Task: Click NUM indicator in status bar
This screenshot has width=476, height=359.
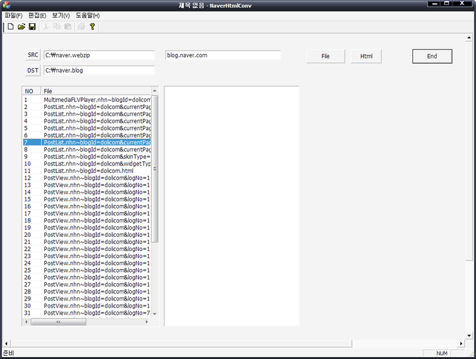Action: click(x=442, y=353)
